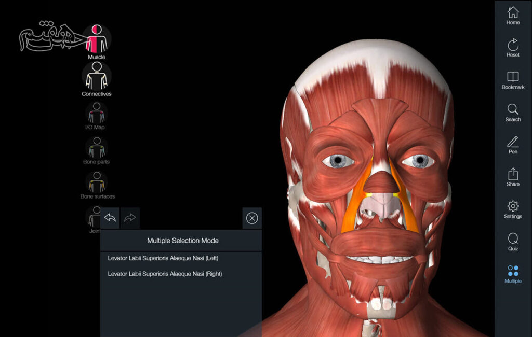Select Levator Labii Superioris Alaeque Nasi (Left)
This screenshot has height=337, width=532.
(x=164, y=258)
